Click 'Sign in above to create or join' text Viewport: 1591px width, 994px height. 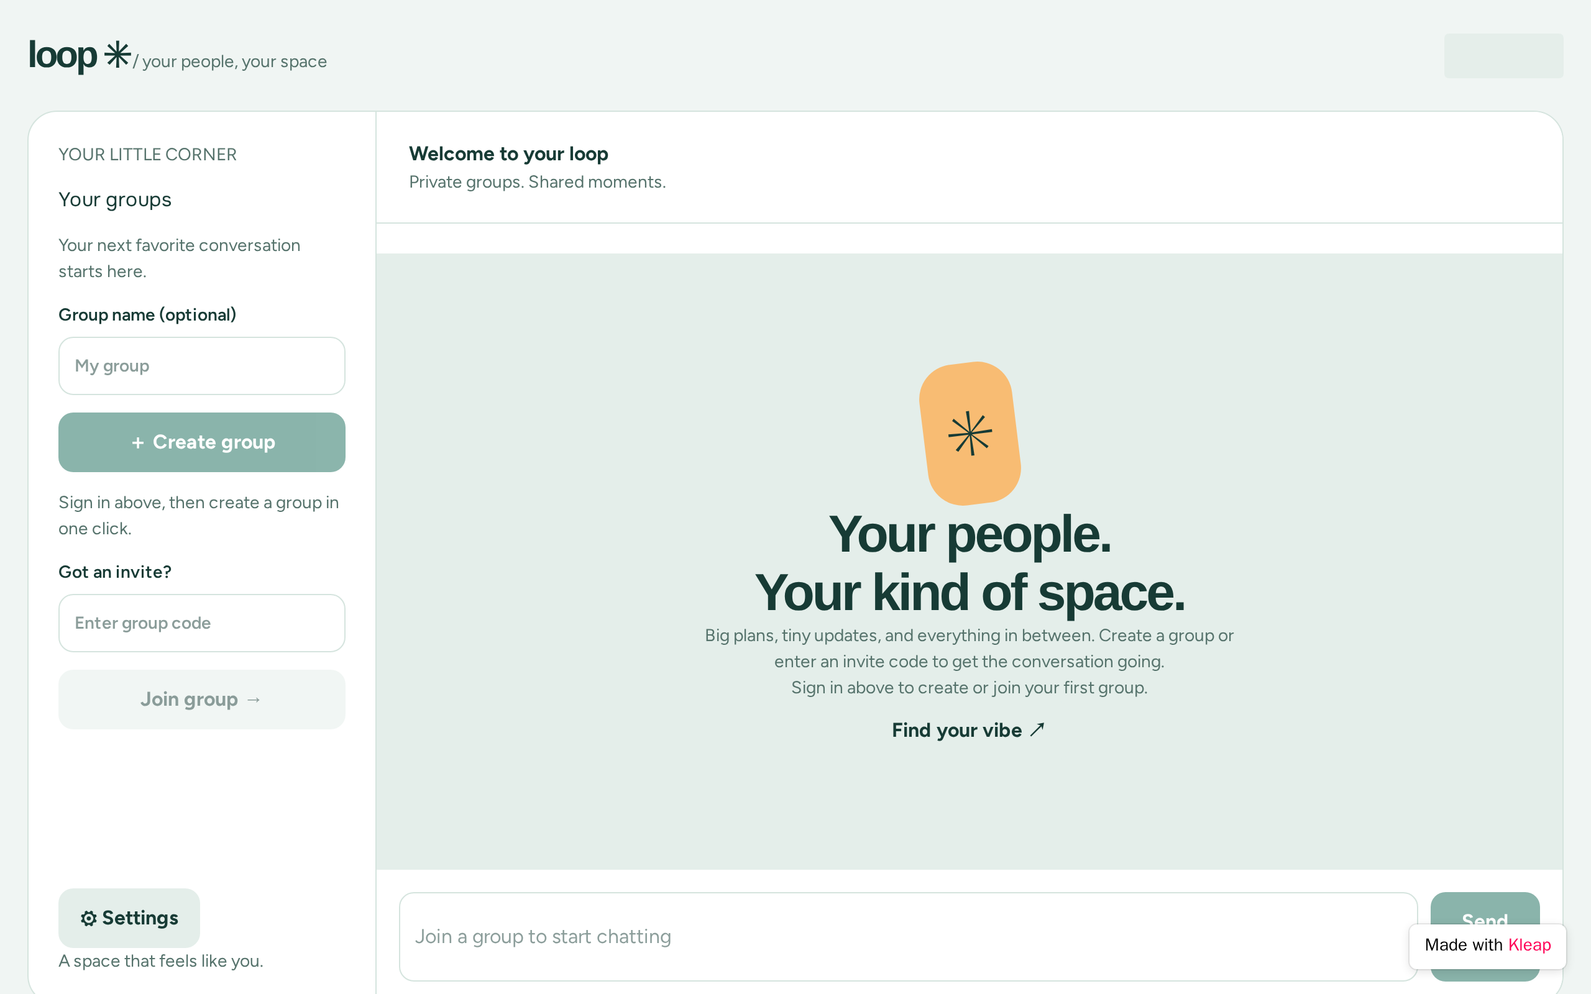(x=969, y=687)
